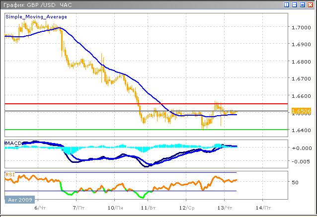Click the 1.6400 price level label
The width and height of the screenshot is (317, 217).
pos(301,131)
